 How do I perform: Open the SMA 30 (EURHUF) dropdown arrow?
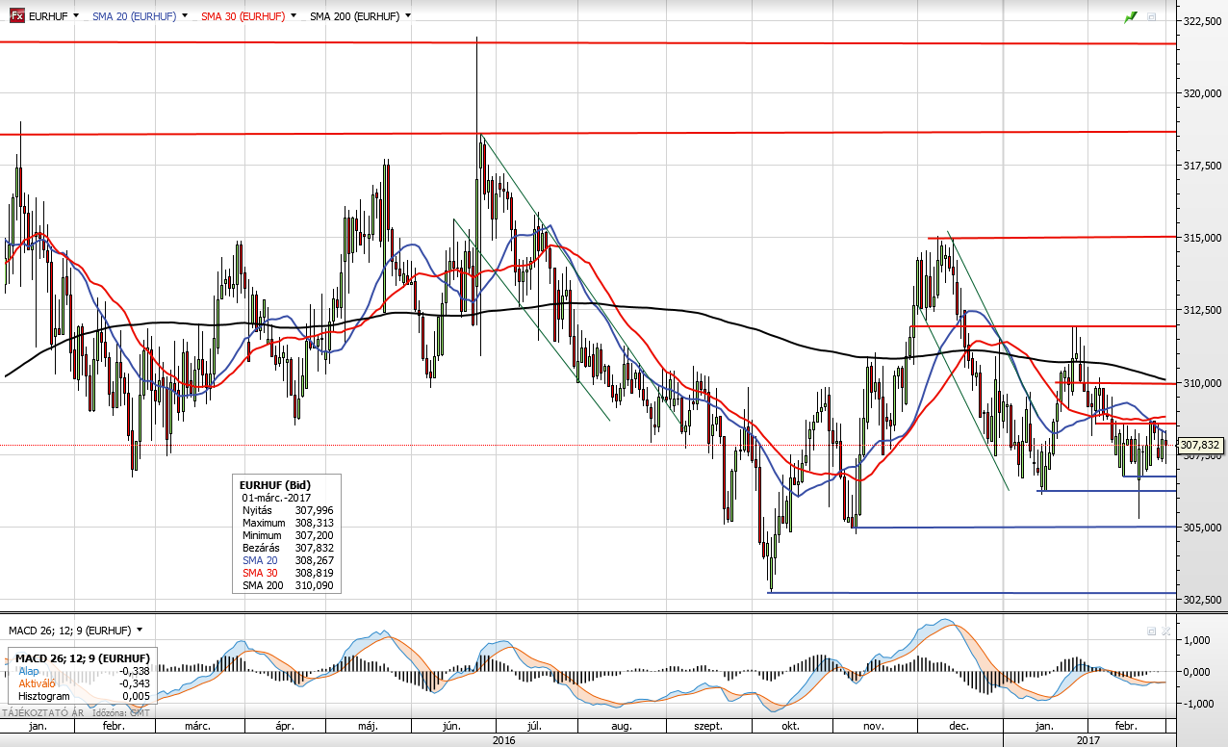coord(293,16)
